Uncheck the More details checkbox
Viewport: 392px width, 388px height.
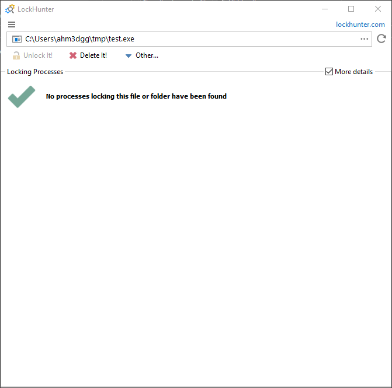329,72
